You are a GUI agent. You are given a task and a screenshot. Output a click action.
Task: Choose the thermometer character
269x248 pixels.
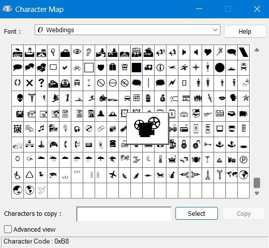pyautogui.click(x=160, y=160)
